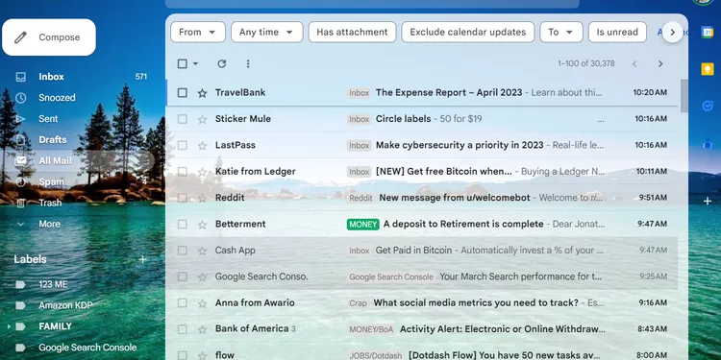Click Get add-ons plus icon in side panel
This screenshot has height=360, width=721.
(x=708, y=202)
